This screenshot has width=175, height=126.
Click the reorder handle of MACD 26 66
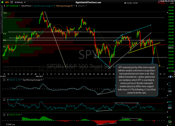coord(8,115)
